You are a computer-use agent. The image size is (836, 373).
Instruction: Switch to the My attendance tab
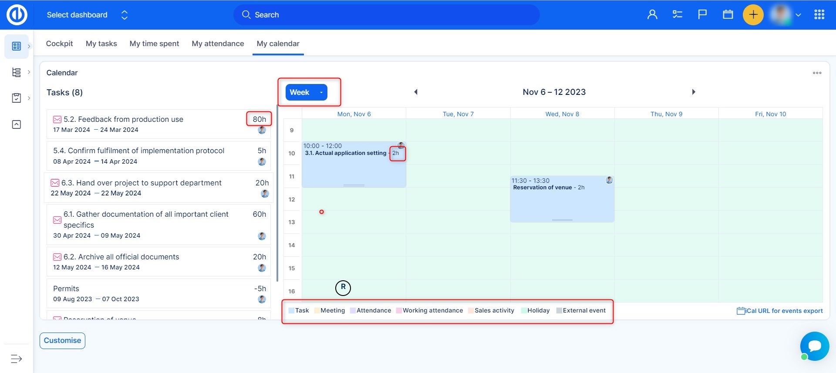[x=218, y=44]
